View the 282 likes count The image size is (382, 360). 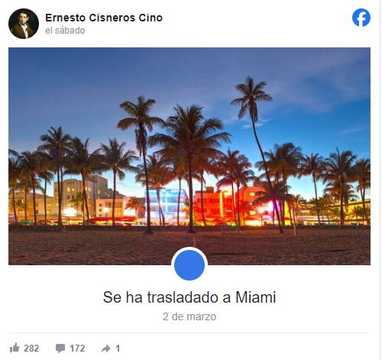coord(31,349)
